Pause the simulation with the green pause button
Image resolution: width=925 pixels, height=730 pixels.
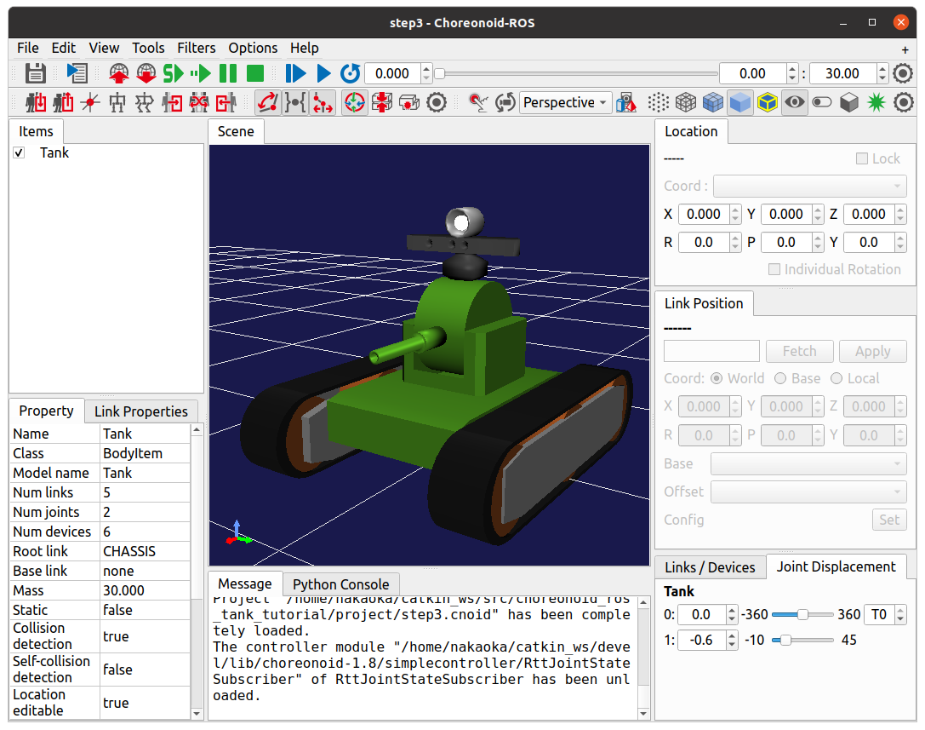(x=228, y=73)
